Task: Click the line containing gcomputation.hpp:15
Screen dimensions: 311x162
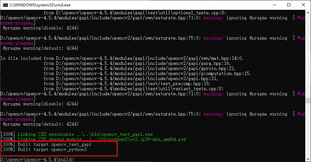Action: pos(147,73)
